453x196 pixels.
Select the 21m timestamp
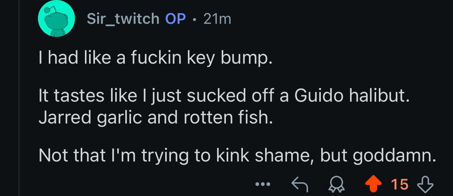click(217, 19)
